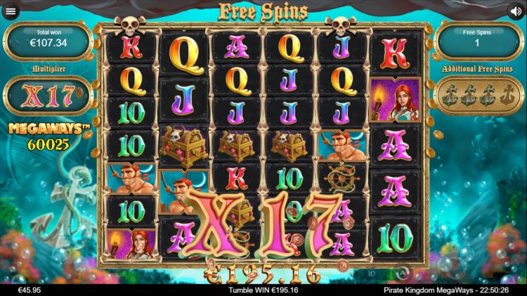
Task: Open the hamburger menu
Action: click(x=11, y=11)
